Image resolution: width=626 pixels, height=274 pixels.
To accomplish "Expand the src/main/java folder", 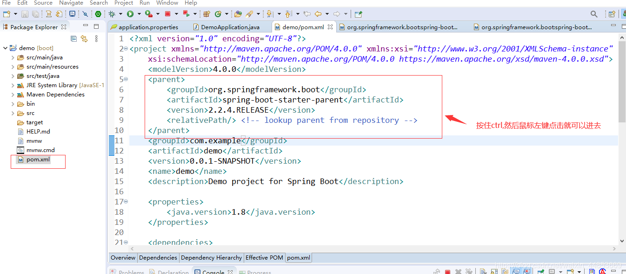I will click(x=13, y=57).
